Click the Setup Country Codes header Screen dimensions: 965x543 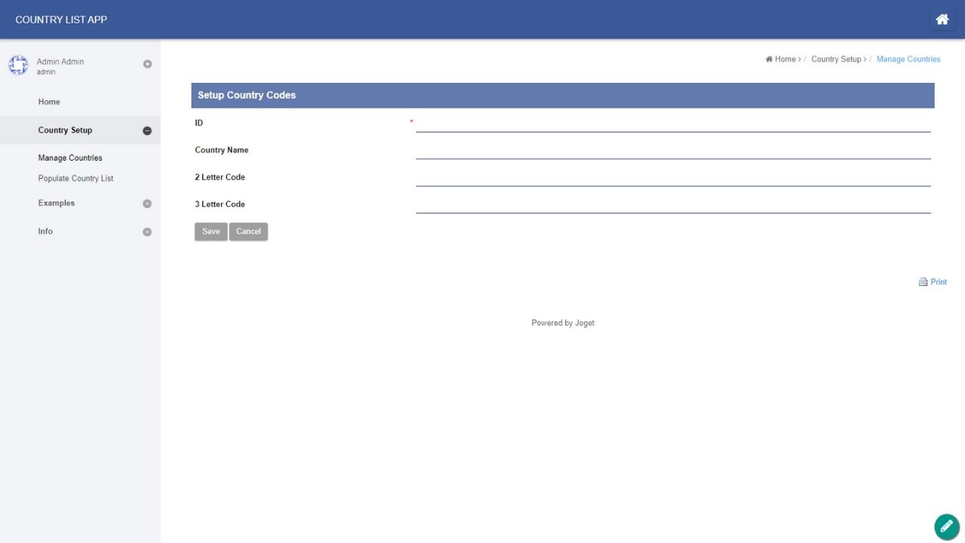tap(562, 96)
